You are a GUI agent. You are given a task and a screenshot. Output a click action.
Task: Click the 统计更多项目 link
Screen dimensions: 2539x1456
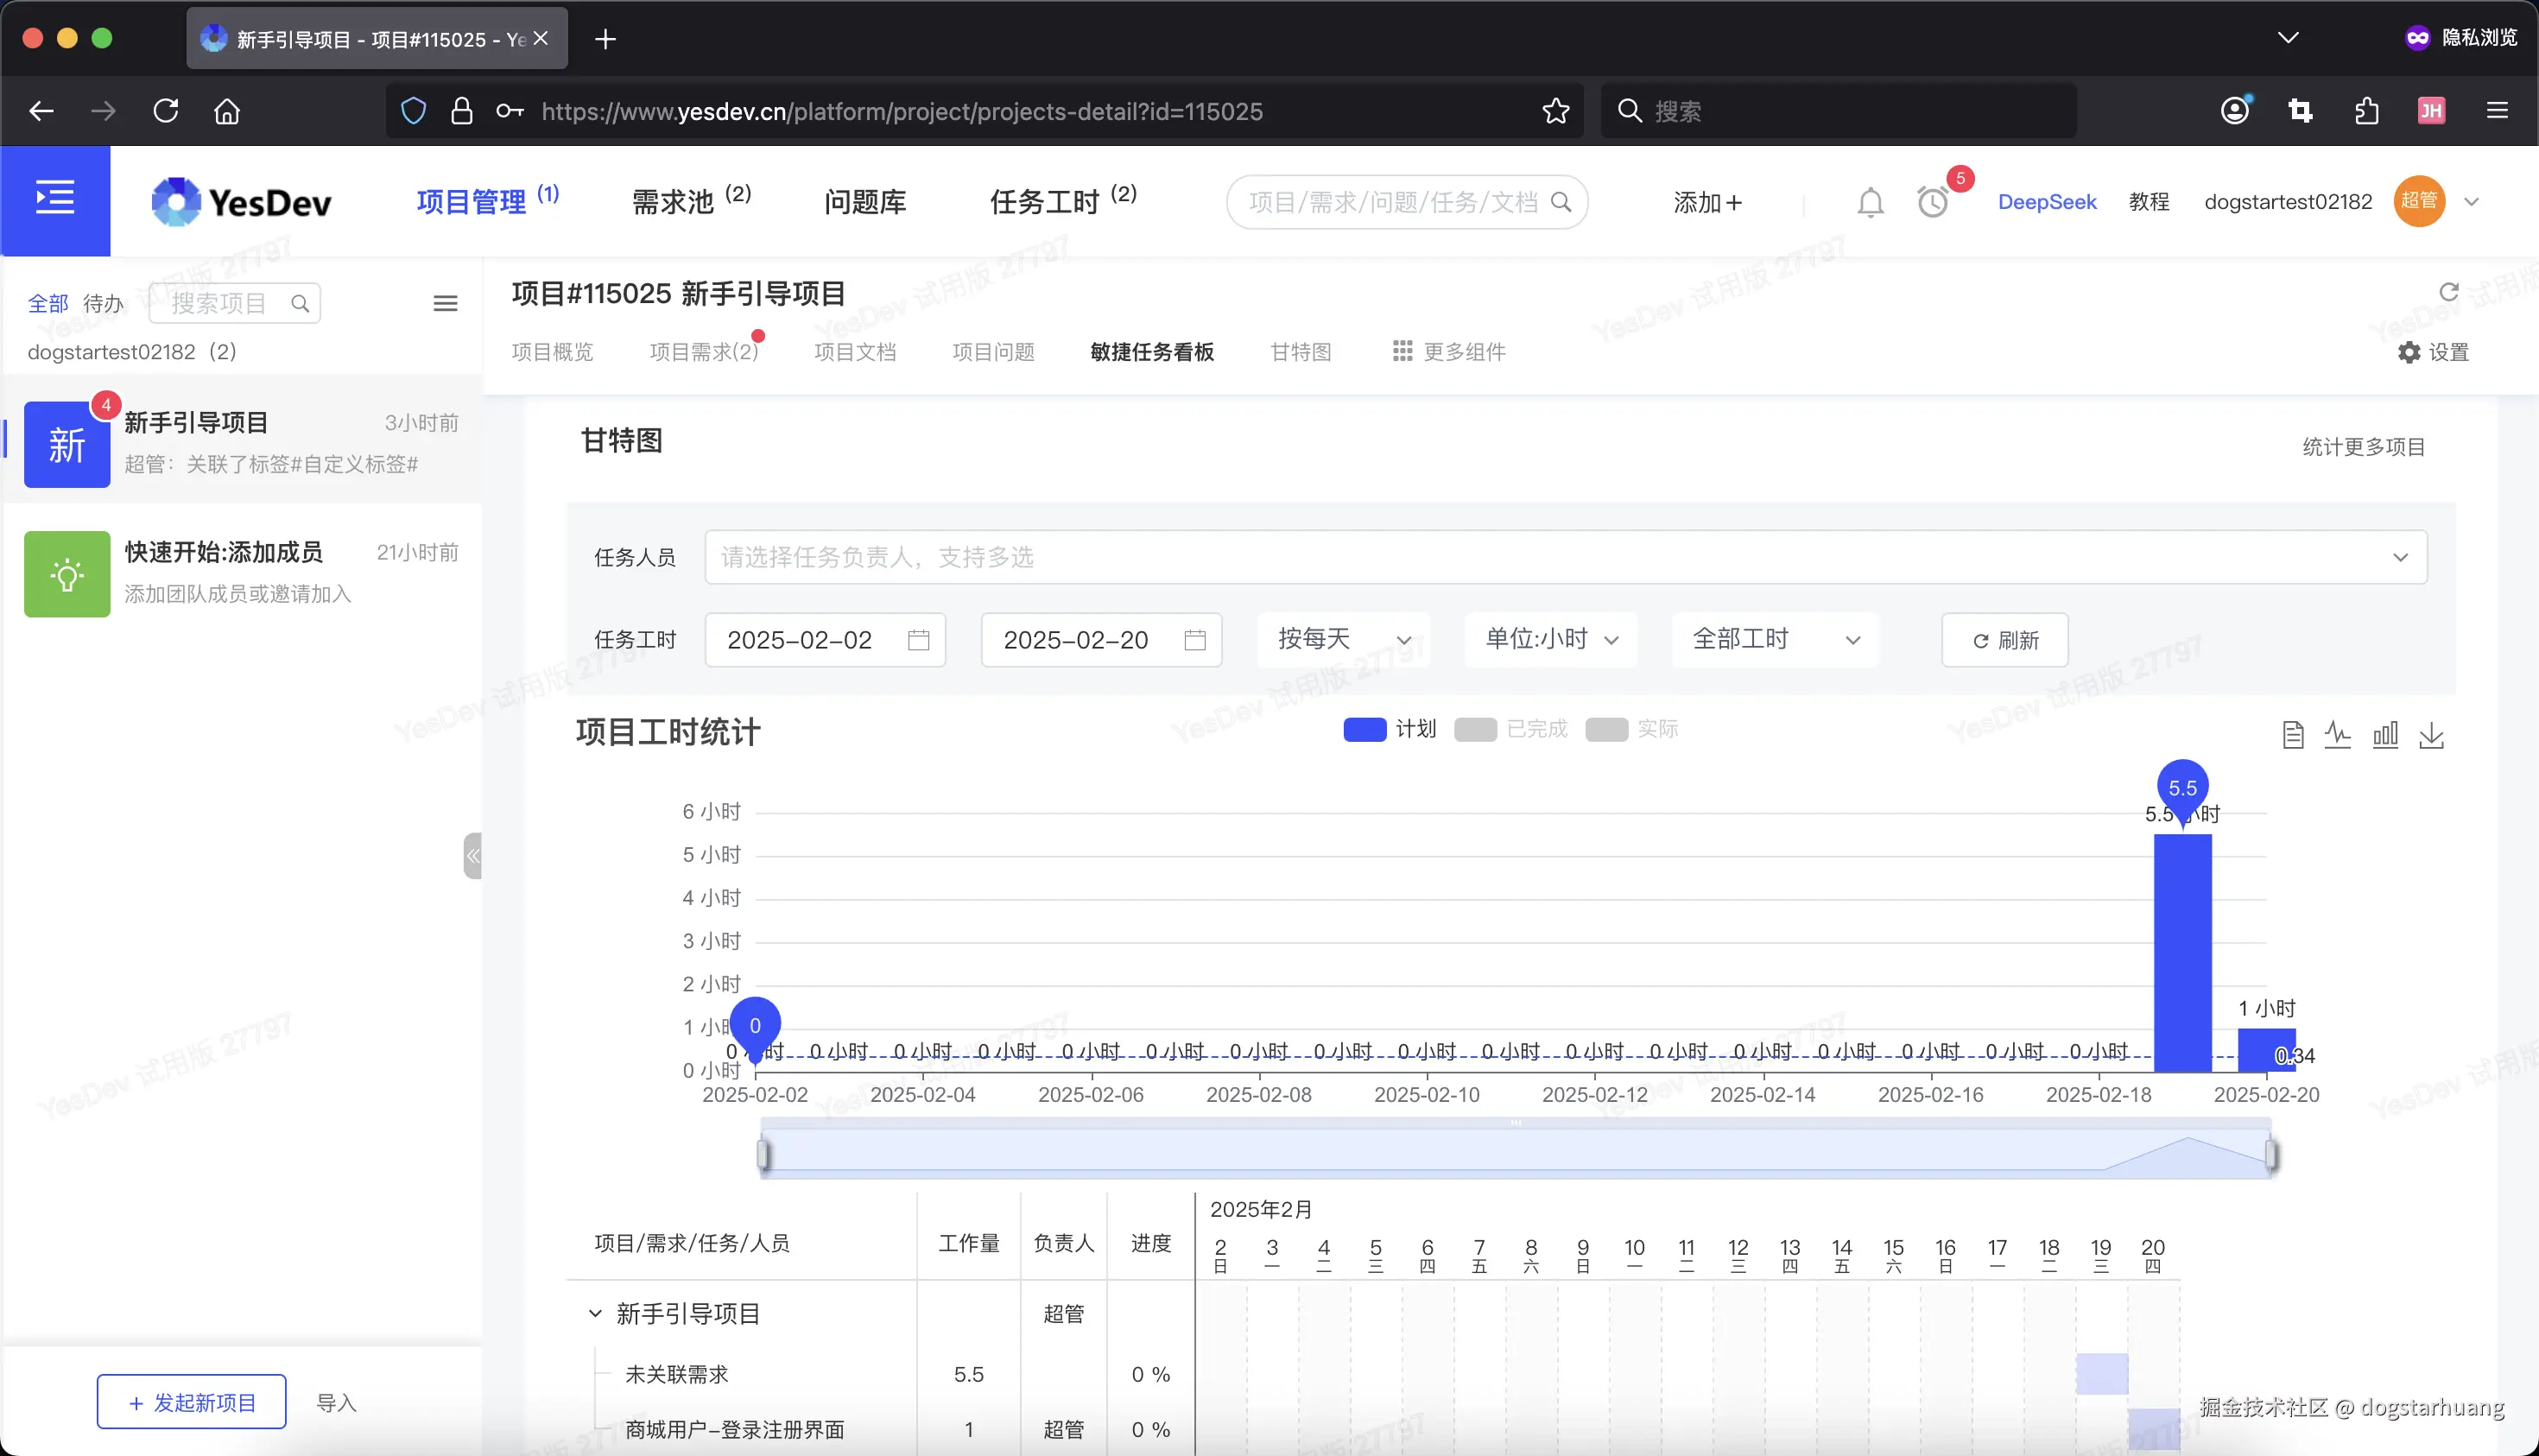click(x=2362, y=446)
